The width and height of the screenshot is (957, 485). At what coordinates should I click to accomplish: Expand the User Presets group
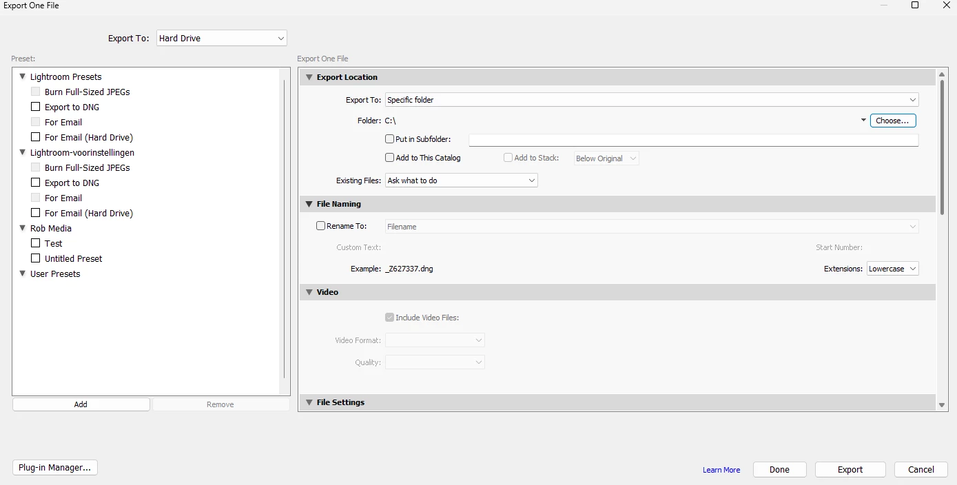coord(22,274)
